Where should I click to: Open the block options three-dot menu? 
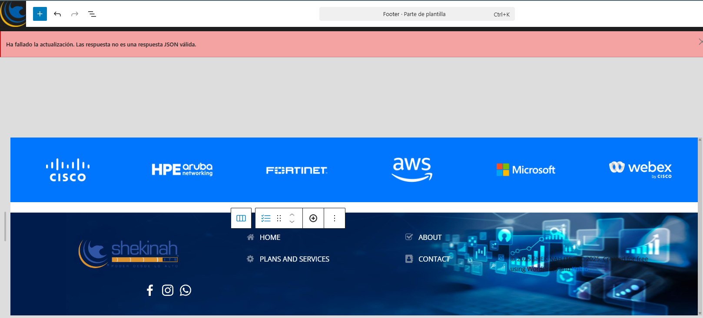(335, 218)
